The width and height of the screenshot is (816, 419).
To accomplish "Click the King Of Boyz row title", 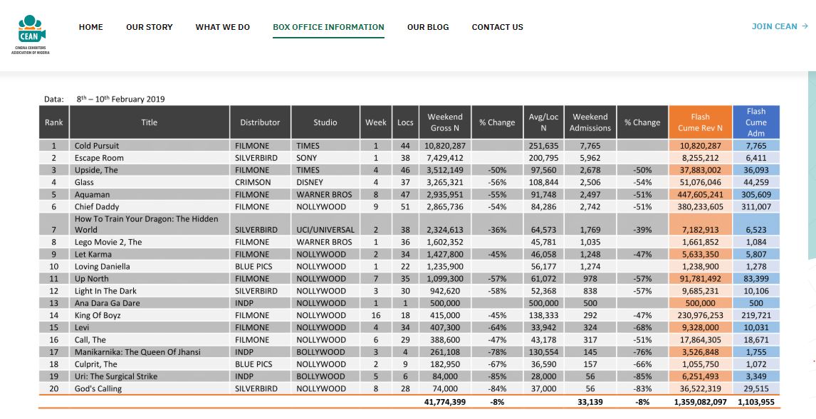I will coord(98,315).
